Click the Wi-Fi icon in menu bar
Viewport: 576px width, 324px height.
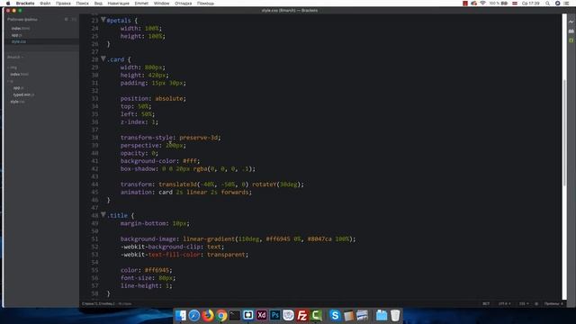tap(482, 4)
